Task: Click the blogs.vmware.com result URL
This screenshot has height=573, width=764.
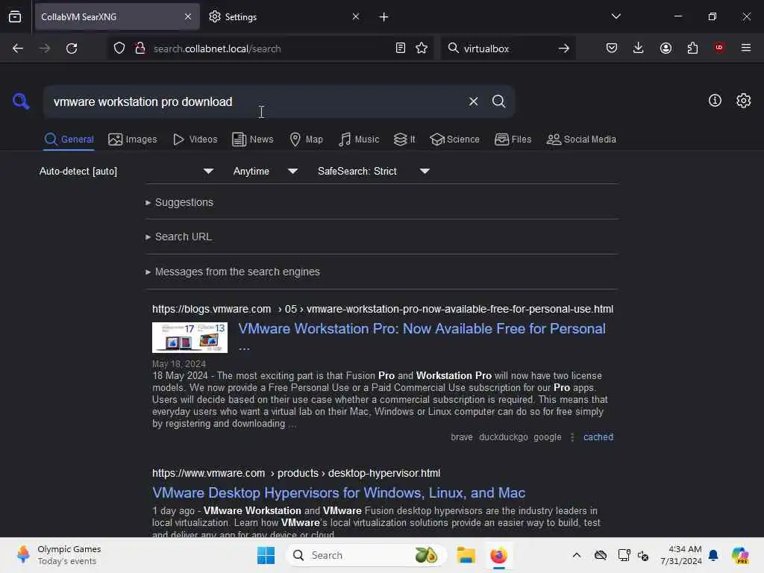Action: click(383, 309)
